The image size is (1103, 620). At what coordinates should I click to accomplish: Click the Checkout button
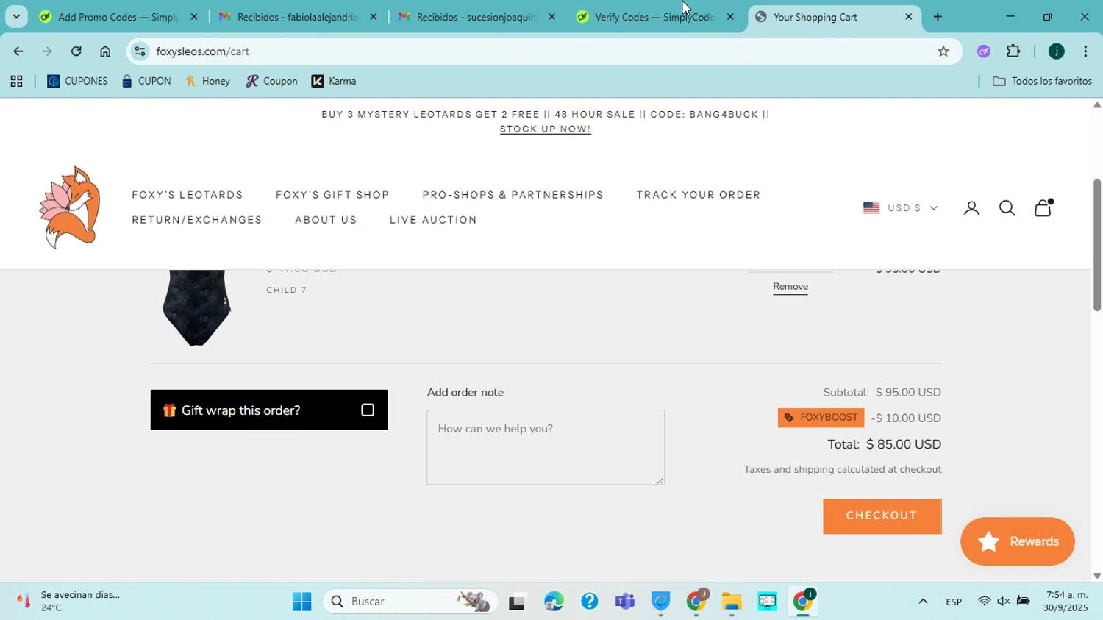[x=882, y=516]
